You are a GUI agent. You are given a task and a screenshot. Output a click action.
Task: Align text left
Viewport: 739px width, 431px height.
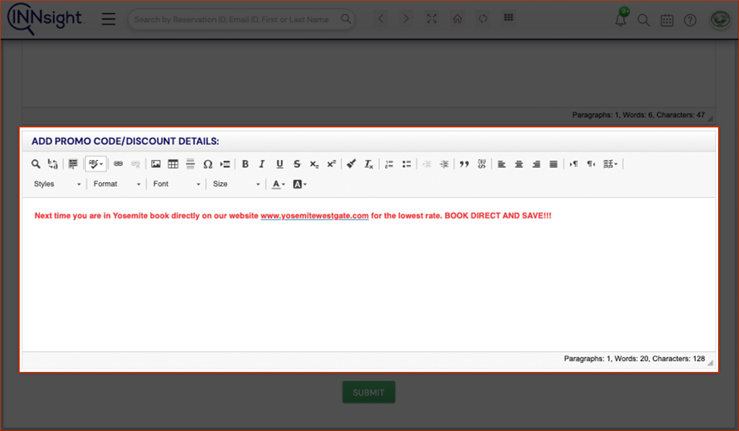[x=502, y=164]
